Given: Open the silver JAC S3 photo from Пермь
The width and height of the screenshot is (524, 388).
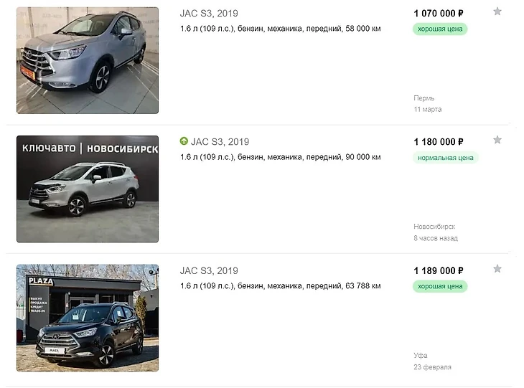Looking at the screenshot, I should [x=88, y=60].
